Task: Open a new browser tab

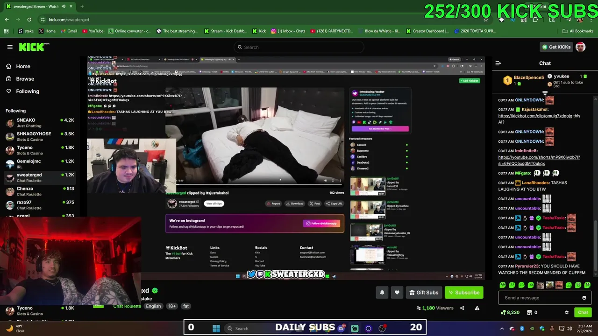Action: [x=82, y=7]
